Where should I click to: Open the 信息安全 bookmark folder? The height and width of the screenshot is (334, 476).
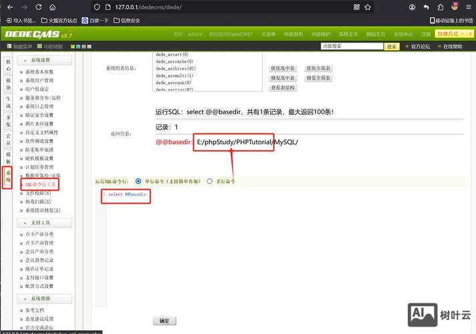click(127, 20)
